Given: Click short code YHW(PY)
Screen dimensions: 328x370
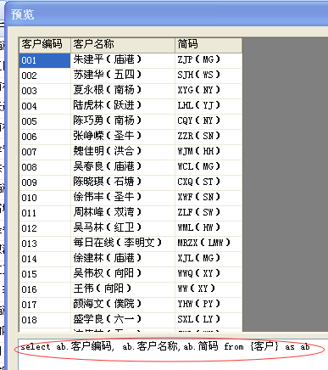Looking at the screenshot, I should pos(208,305).
